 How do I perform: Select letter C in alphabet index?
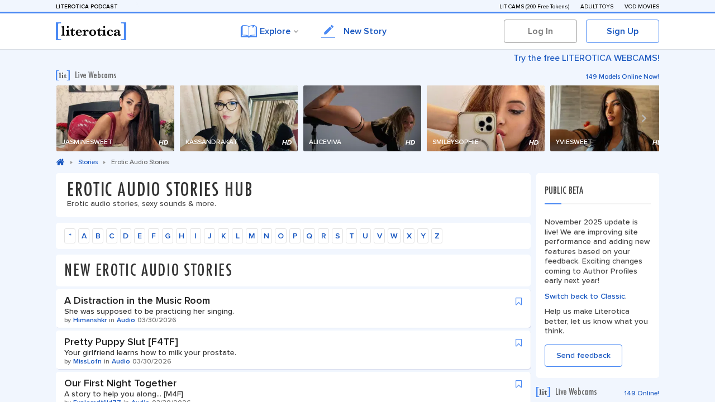pyautogui.click(x=112, y=236)
